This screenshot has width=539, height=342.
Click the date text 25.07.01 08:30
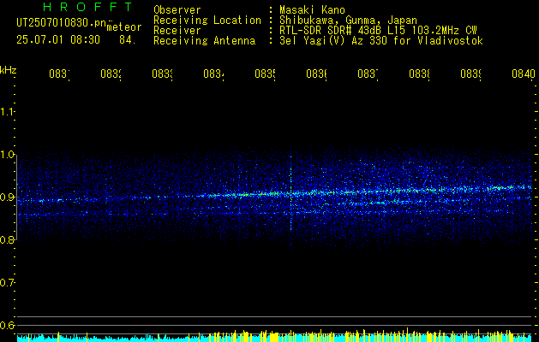(58, 40)
